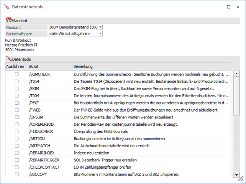Viewport: 246px width, 184px height.
Task: Open the Mandant dropdown list
Action: pyautogui.click(x=100, y=27)
